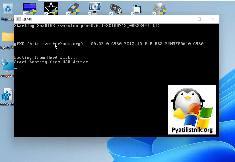235x162 pixels.
Task: Open the monitor with disc shortcut icon
Action: [x=94, y=9]
